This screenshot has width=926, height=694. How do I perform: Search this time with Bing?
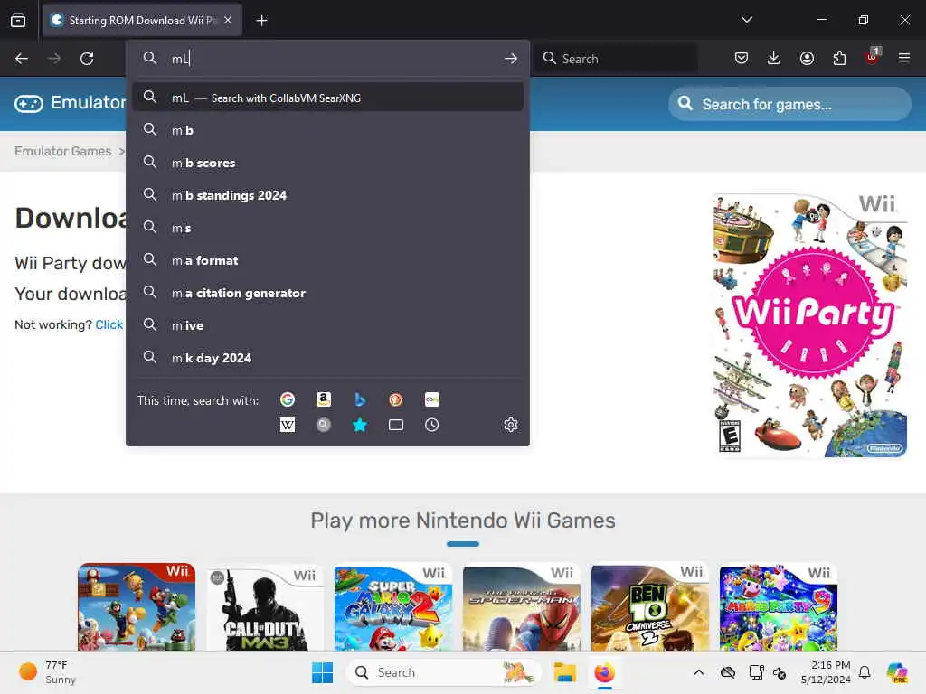(360, 399)
